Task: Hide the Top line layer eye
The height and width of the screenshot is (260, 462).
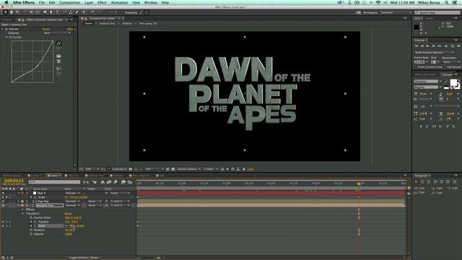Action: (3, 201)
